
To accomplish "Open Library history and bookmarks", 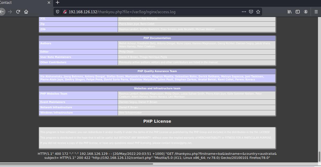I will pos(290,12).
